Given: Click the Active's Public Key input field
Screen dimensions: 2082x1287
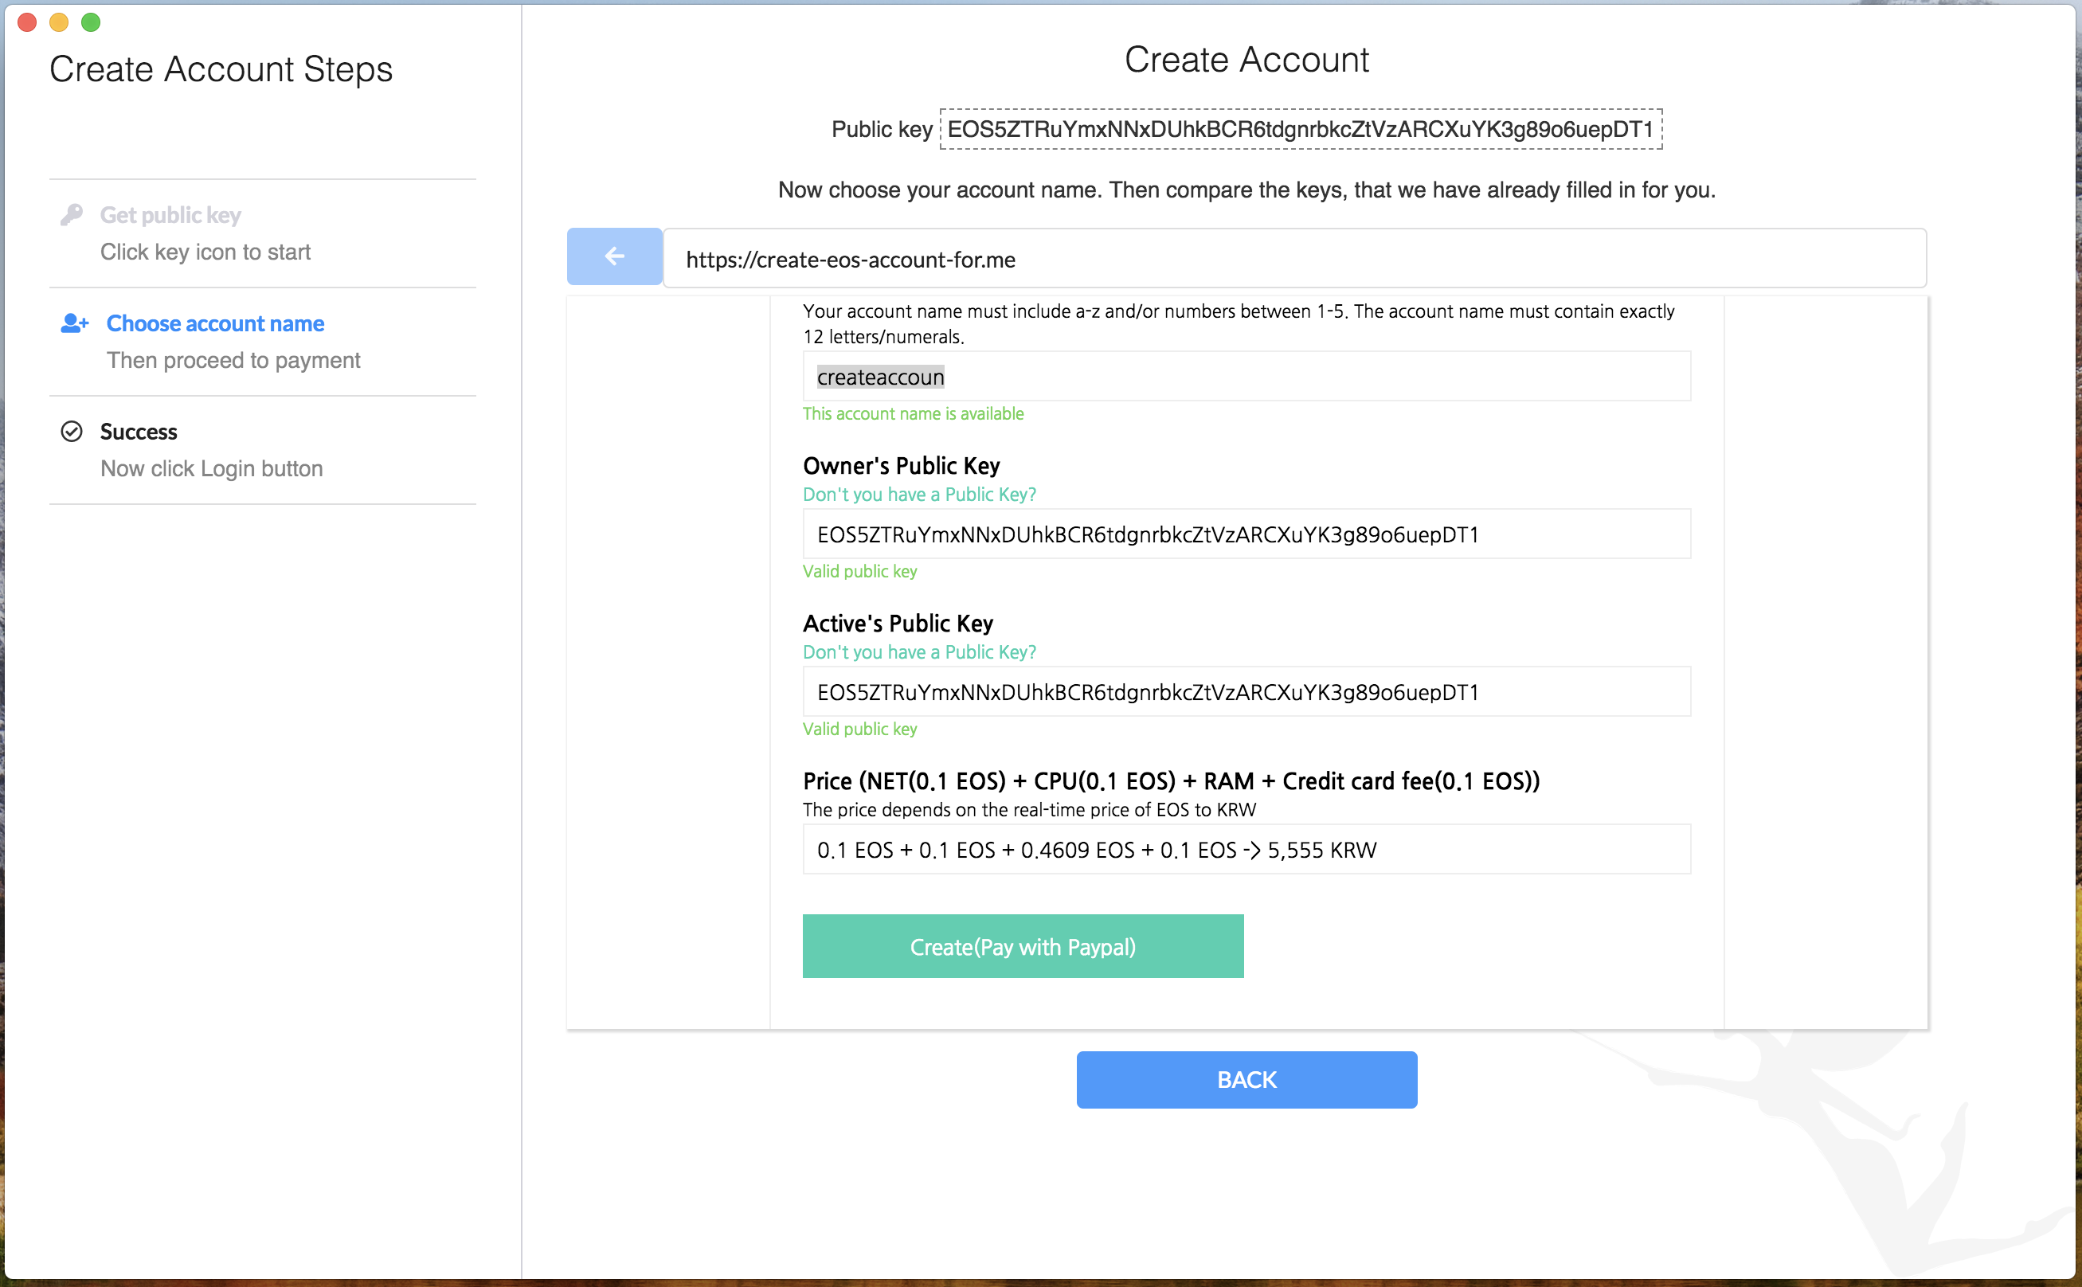Looking at the screenshot, I should point(1247,691).
